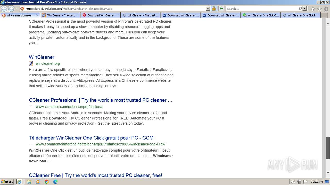
Task: Open the wincleaner.org URL link
Action: pyautogui.click(x=48, y=63)
